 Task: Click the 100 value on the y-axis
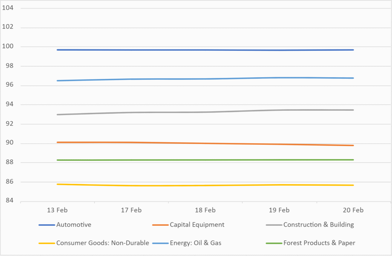pos(9,47)
